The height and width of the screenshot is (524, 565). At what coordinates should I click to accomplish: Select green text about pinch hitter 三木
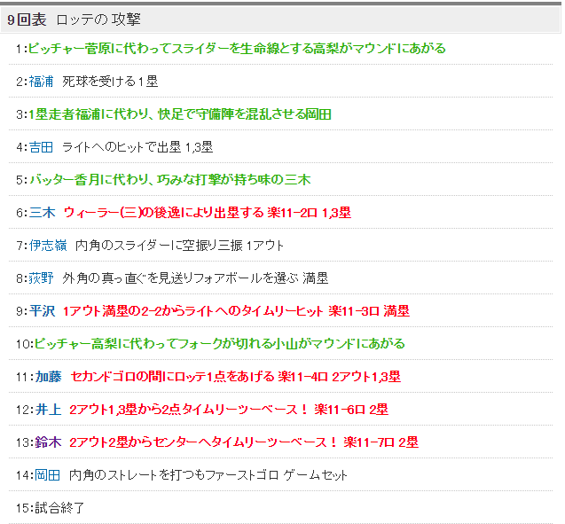coord(169,180)
